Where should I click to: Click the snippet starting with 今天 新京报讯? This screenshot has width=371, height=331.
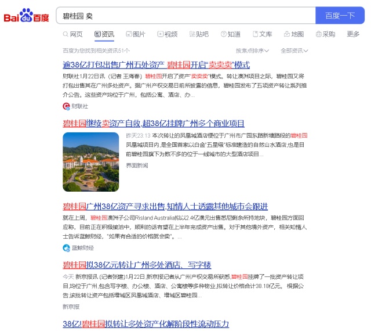[183, 286]
